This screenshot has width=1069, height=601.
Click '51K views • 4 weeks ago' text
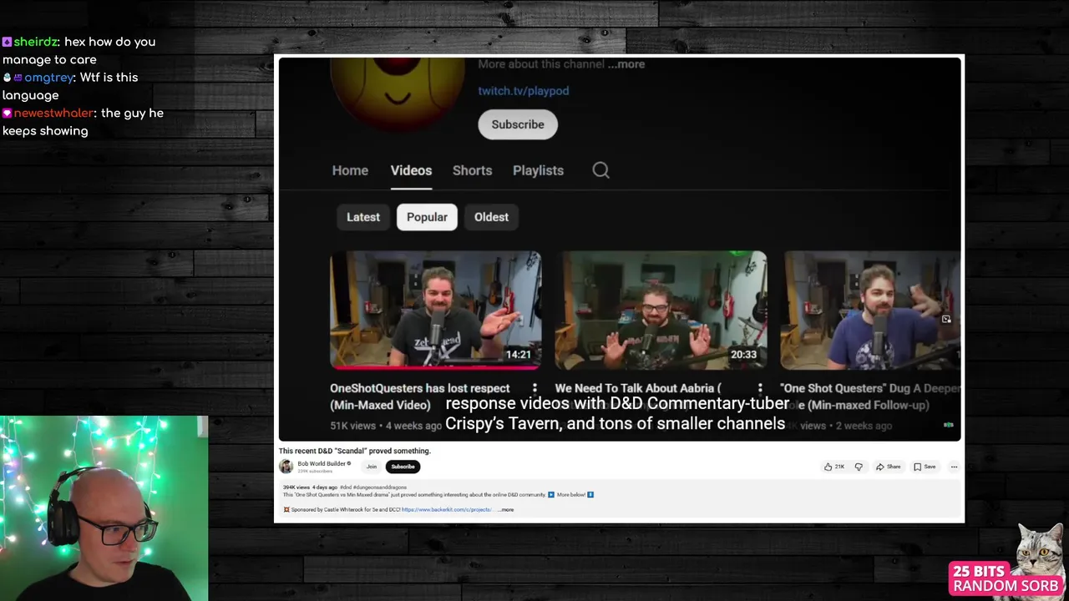[x=386, y=426]
